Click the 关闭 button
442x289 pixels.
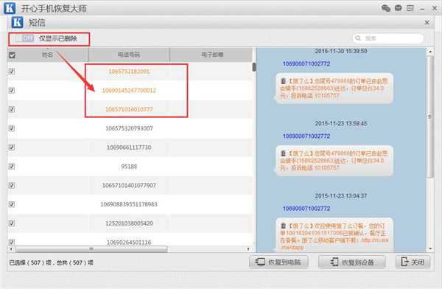413,262
